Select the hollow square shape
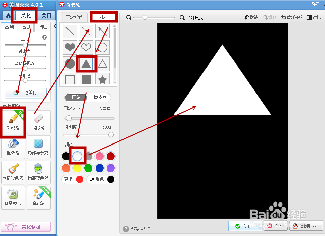Viewport: 325px width, 236px height. pyautogui.click(x=70, y=79)
